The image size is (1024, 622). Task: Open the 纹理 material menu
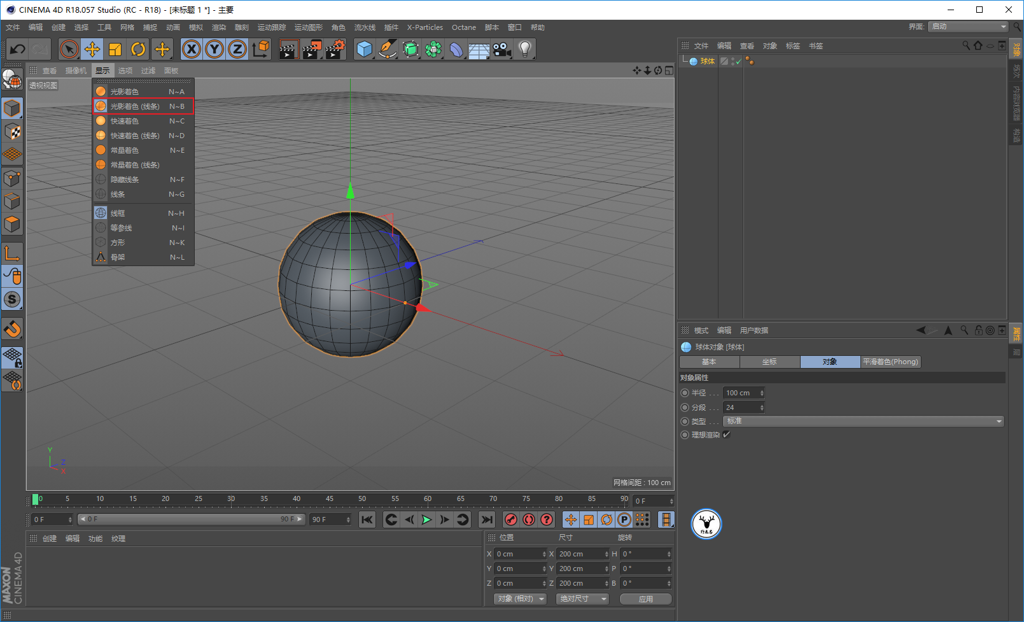coord(118,539)
